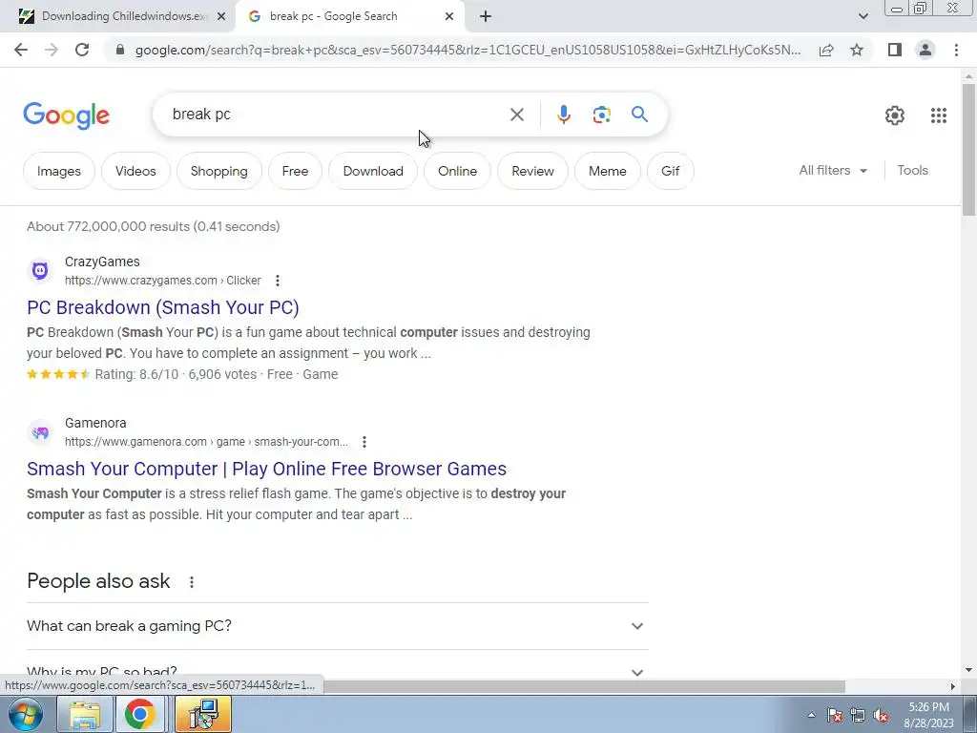Click the browser forward arrow
The height and width of the screenshot is (733, 977).
52,50
